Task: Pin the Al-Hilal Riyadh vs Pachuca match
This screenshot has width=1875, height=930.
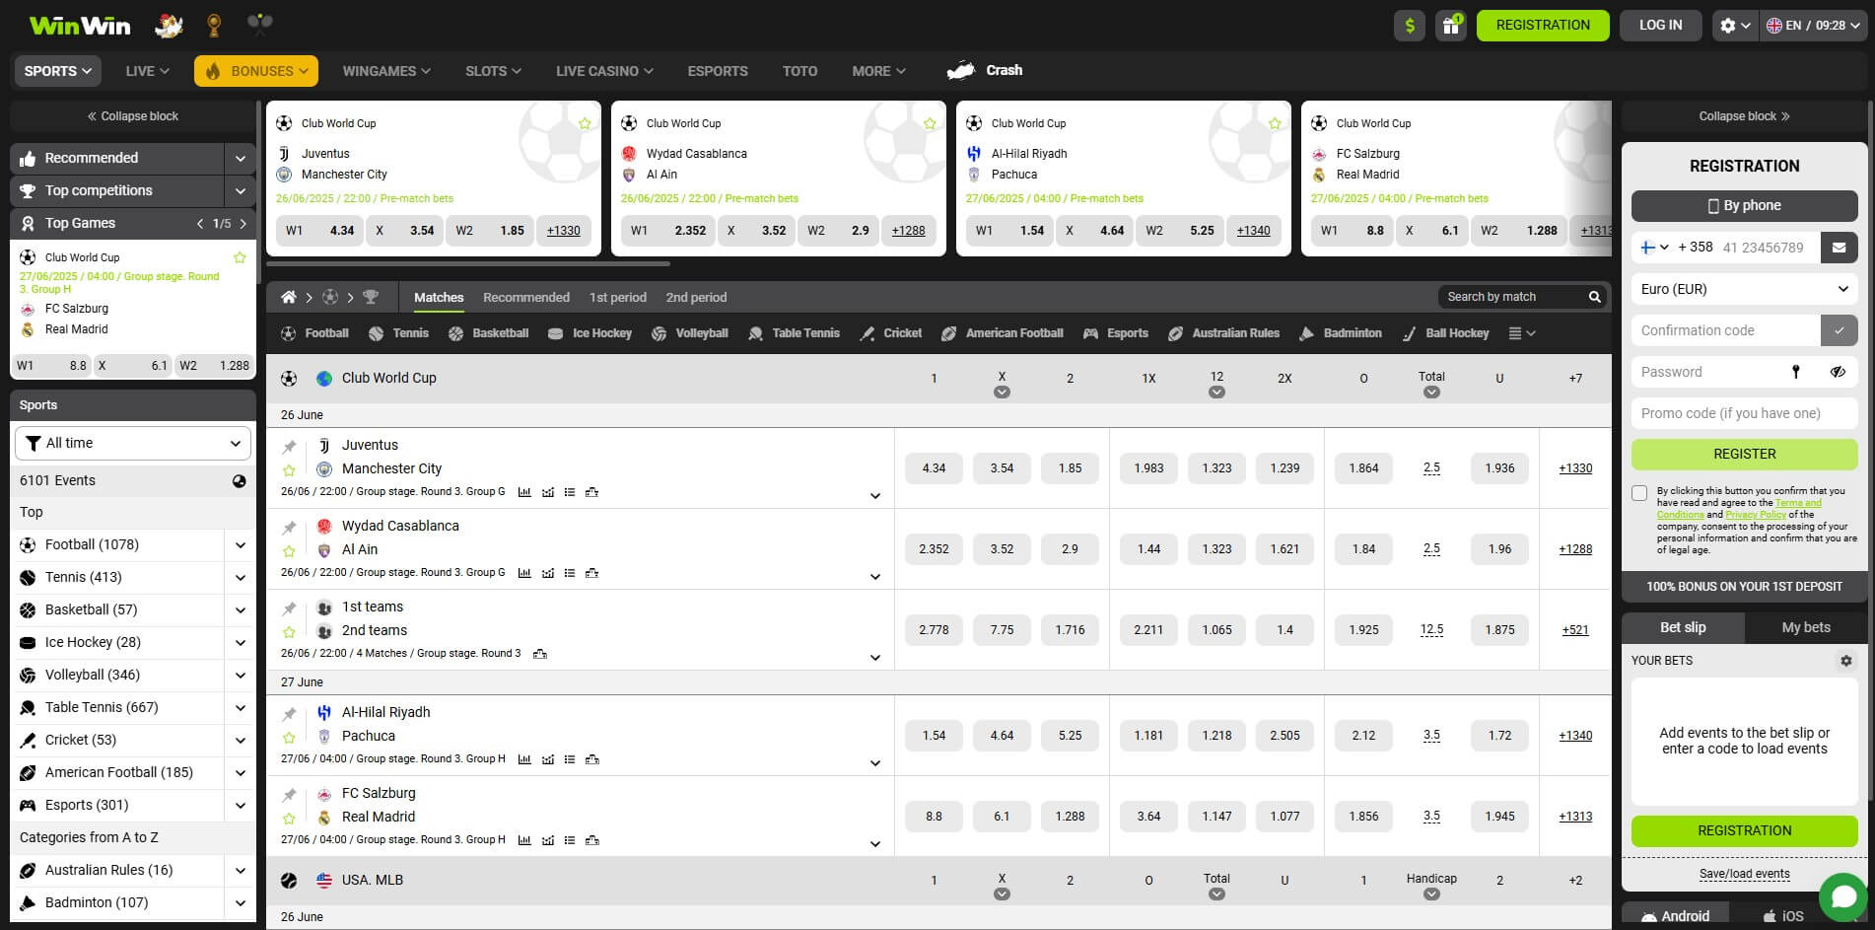Action: click(290, 712)
